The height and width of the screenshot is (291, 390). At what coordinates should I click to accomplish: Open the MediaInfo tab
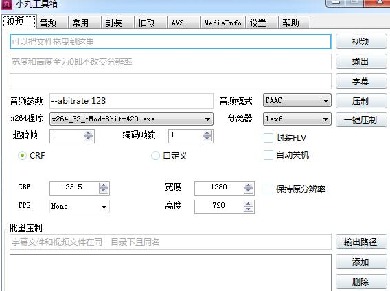[x=223, y=23]
